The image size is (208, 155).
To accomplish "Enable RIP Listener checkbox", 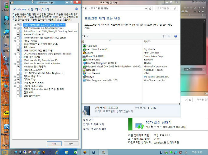I will point(18,47).
